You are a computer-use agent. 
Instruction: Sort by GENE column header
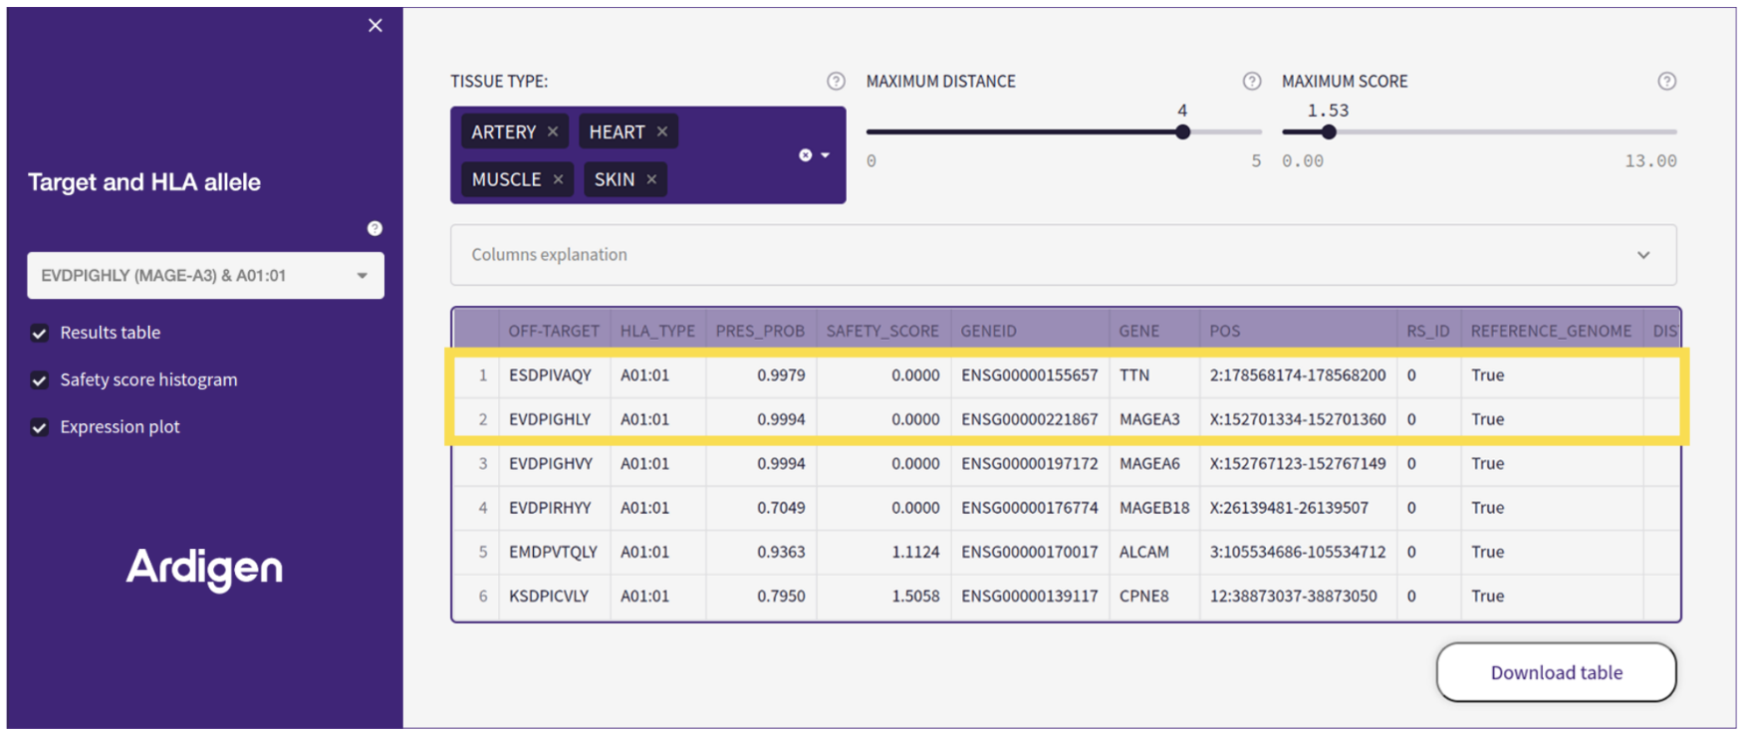point(1154,331)
